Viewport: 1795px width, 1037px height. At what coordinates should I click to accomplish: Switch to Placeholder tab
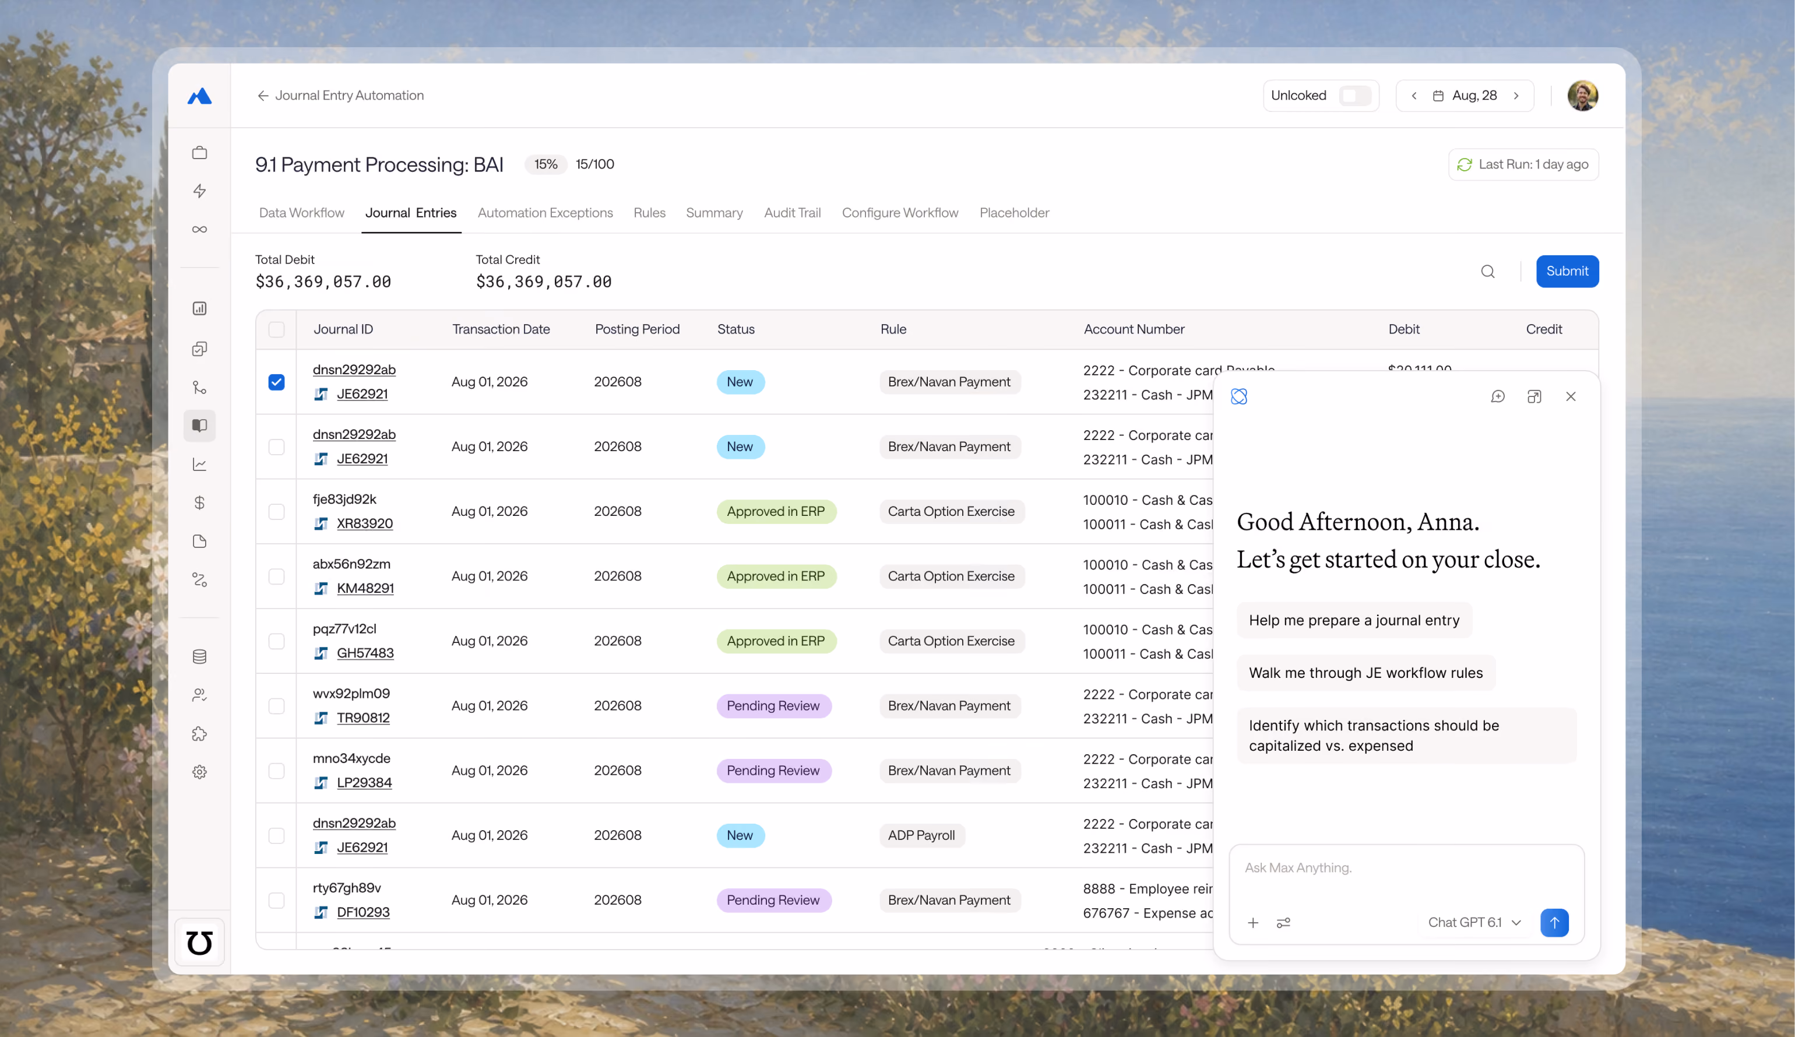pyautogui.click(x=1014, y=213)
